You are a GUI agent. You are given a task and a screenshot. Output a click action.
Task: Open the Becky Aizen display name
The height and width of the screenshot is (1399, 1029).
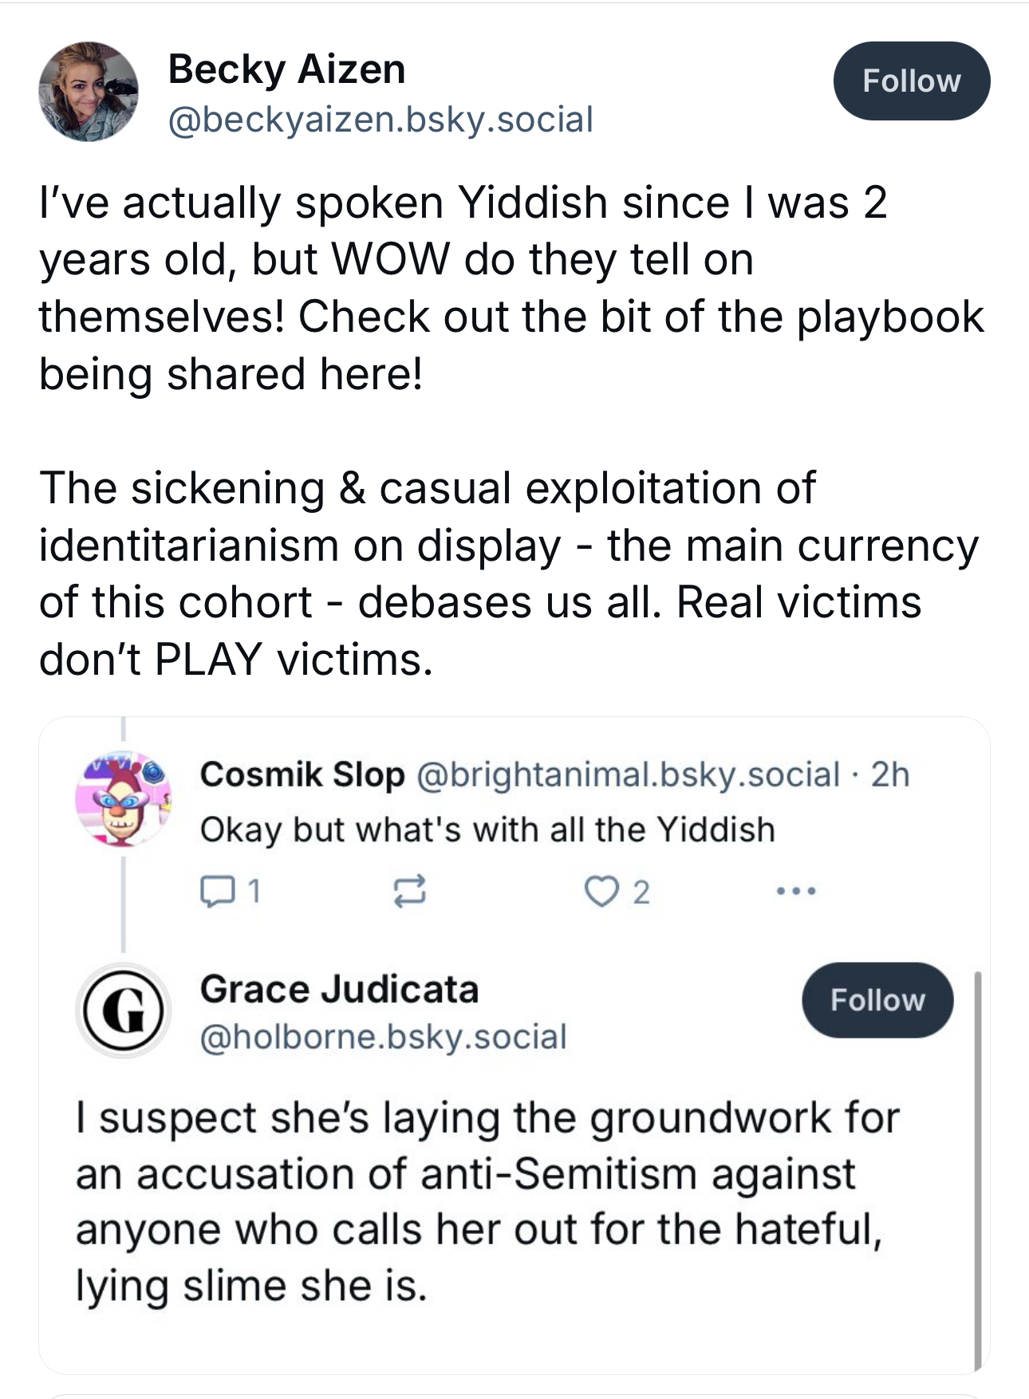pyautogui.click(x=286, y=69)
